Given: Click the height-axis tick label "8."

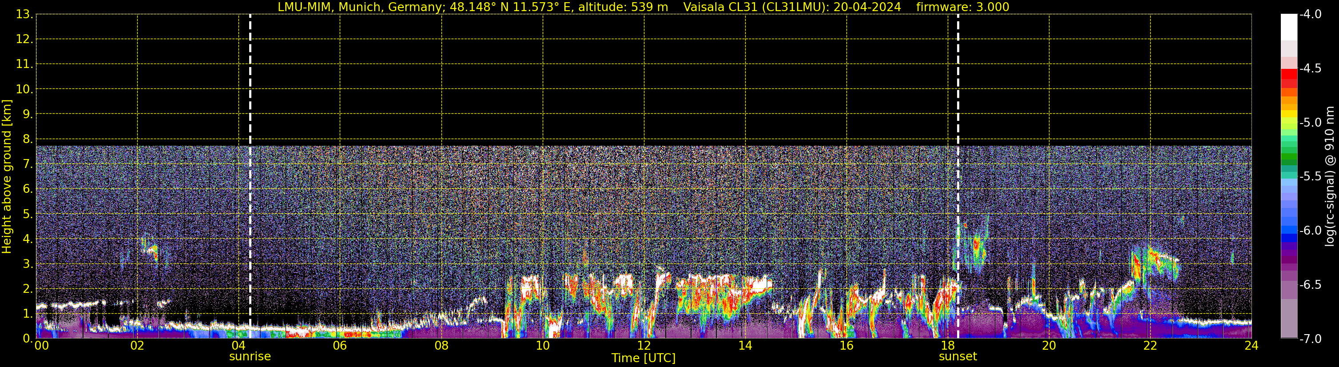Looking at the screenshot, I should coord(28,140).
